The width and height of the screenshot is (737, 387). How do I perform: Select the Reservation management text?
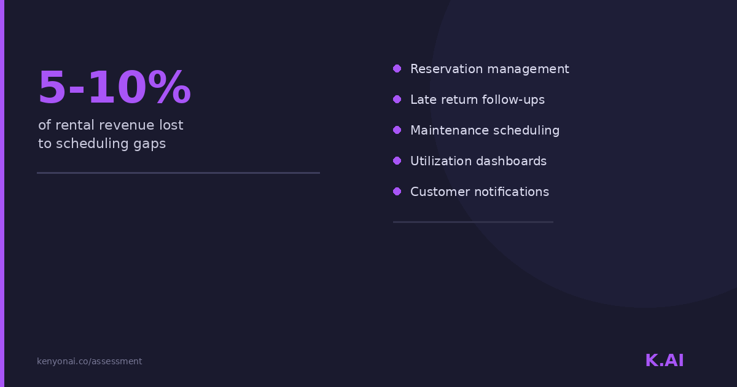tap(489, 69)
